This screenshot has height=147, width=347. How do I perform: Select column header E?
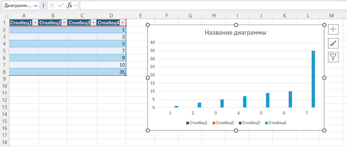[x=140, y=16]
